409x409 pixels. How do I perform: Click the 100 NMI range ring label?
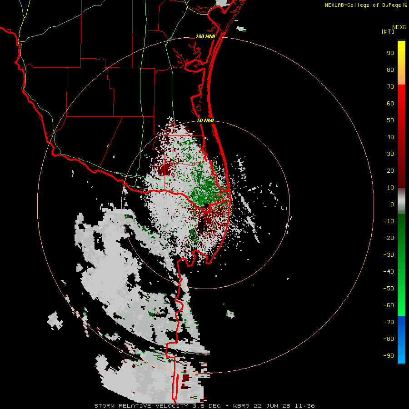(x=205, y=36)
